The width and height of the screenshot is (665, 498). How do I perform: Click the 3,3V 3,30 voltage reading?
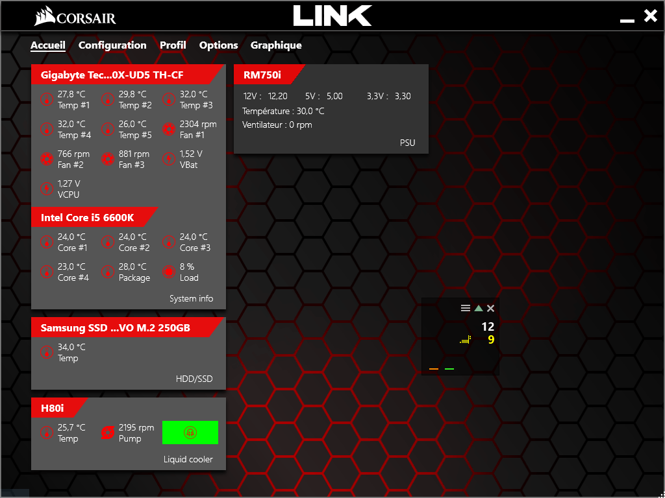[389, 97]
